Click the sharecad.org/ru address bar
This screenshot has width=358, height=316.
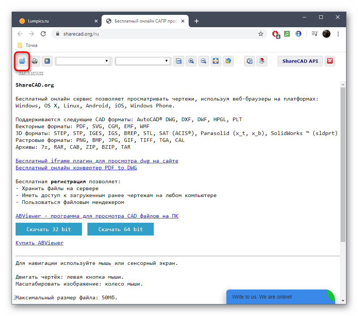[159, 34]
